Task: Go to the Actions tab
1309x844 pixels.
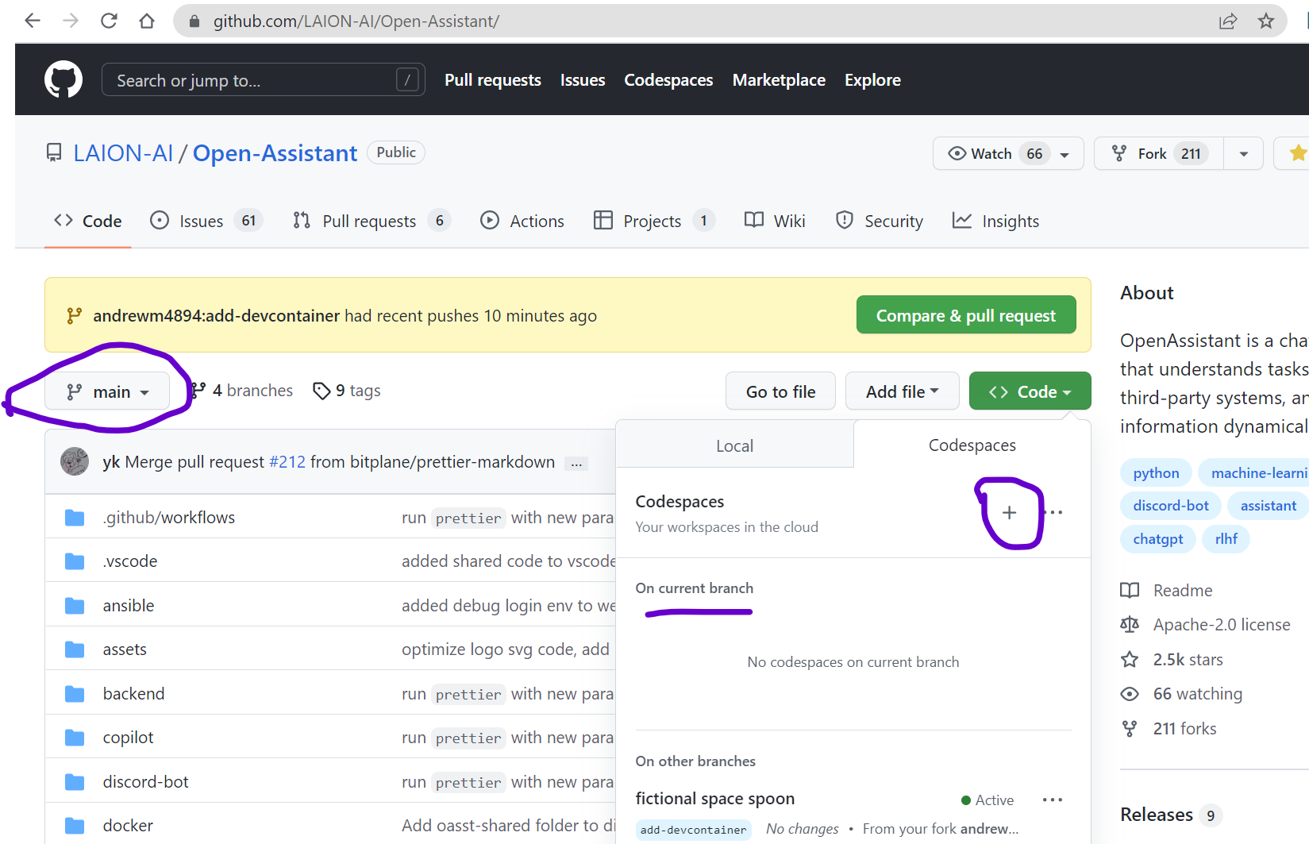Action: [x=522, y=221]
